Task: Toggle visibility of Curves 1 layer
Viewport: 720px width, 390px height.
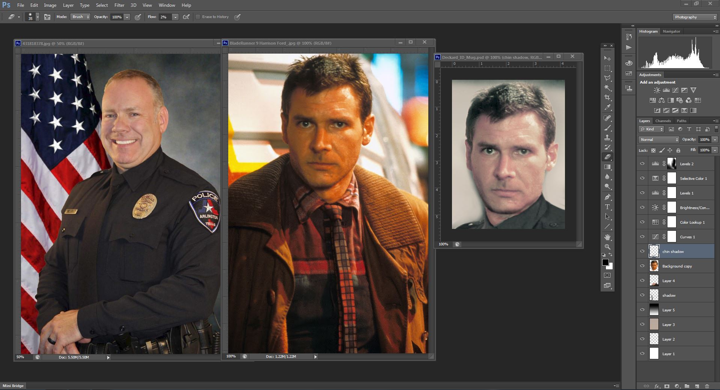Action: pyautogui.click(x=642, y=237)
